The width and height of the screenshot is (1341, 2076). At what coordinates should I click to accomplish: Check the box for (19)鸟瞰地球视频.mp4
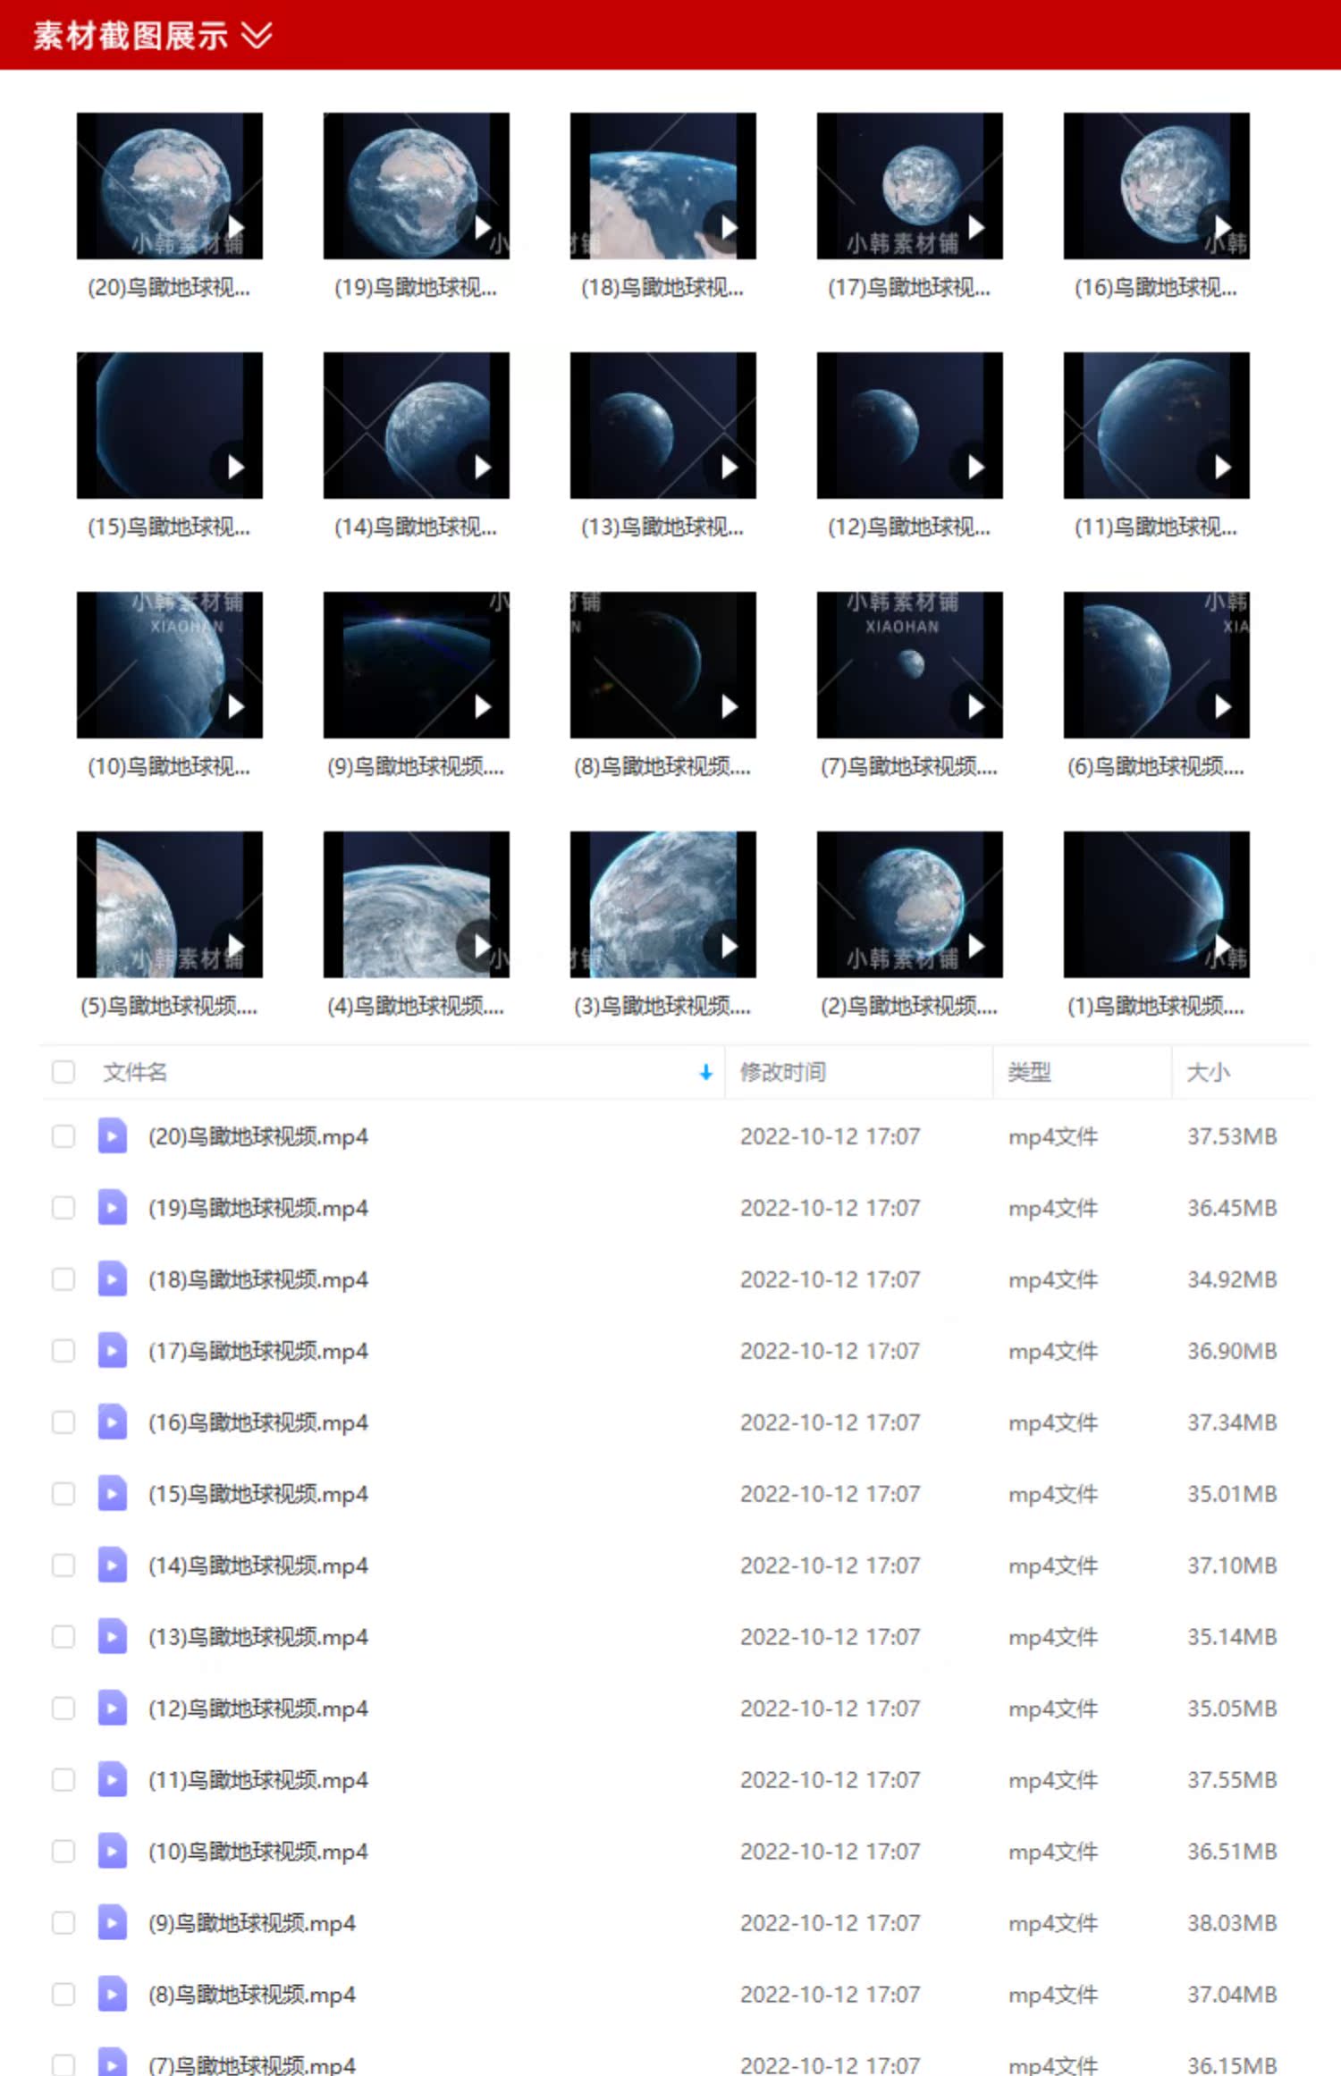[x=63, y=1208]
